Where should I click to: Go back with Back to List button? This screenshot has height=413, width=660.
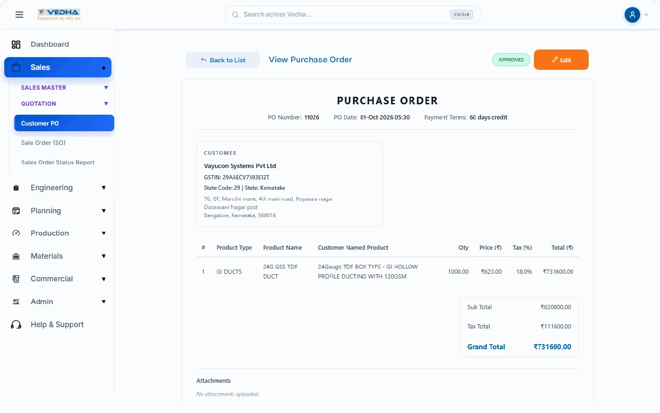[x=223, y=60]
